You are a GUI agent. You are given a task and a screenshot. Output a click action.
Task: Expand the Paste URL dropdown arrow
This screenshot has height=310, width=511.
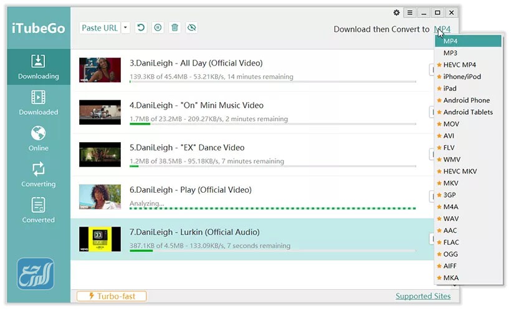(126, 28)
